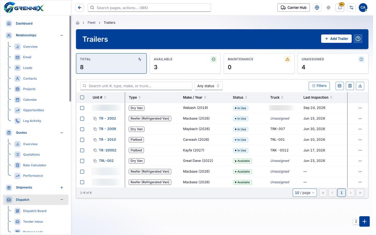Check the TR-20002 row checkbox
Screen dimensions: 376x235
coord(82,150)
